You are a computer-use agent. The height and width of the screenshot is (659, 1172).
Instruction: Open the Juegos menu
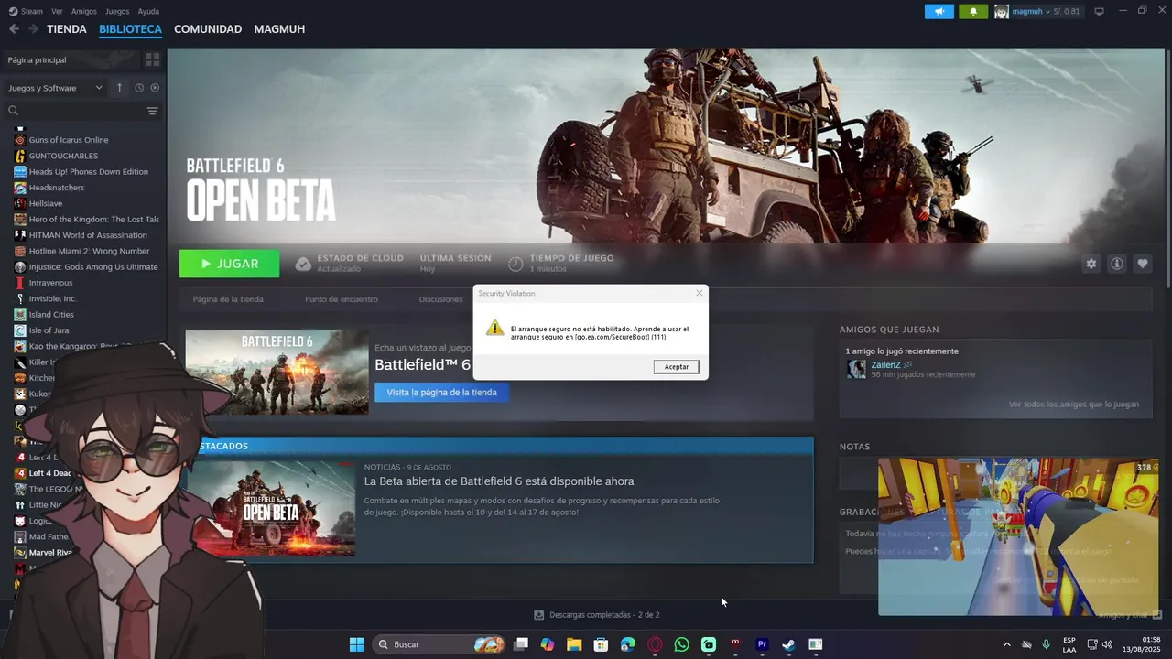pos(117,11)
